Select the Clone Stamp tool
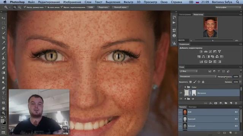This screenshot has height=136, width=243. (3, 58)
